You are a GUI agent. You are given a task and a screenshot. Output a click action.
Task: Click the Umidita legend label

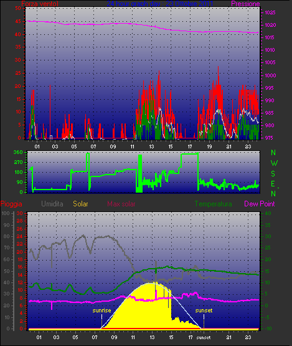[x=52, y=204]
